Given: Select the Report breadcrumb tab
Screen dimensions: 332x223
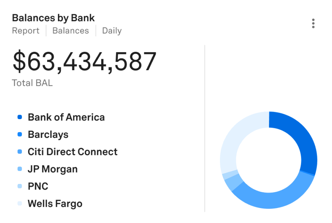Looking at the screenshot, I should pos(25,31).
